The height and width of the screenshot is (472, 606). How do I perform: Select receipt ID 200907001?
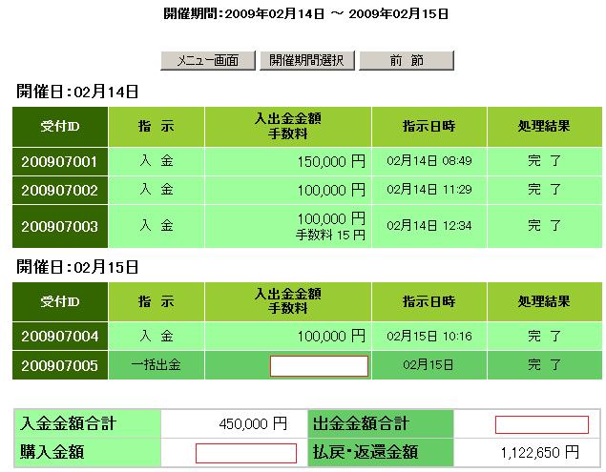coord(60,161)
